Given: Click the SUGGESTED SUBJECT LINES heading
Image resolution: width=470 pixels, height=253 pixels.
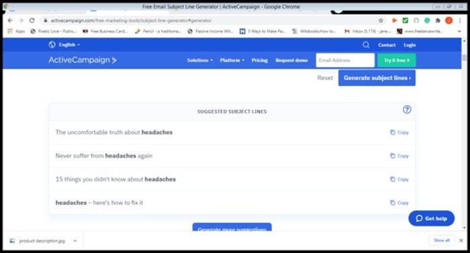Looking at the screenshot, I should tap(232, 111).
